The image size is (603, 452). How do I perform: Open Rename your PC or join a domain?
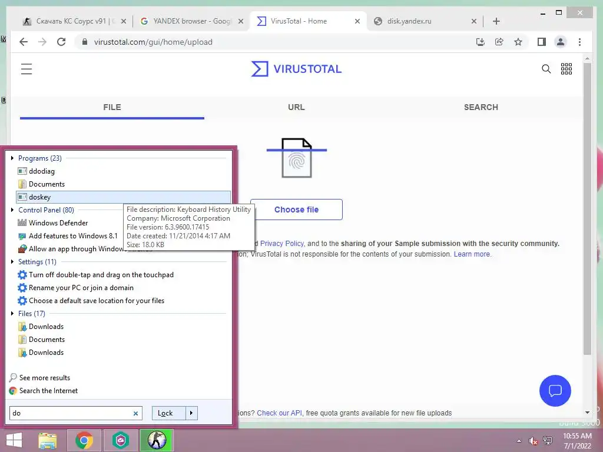pyautogui.click(x=124, y=288)
